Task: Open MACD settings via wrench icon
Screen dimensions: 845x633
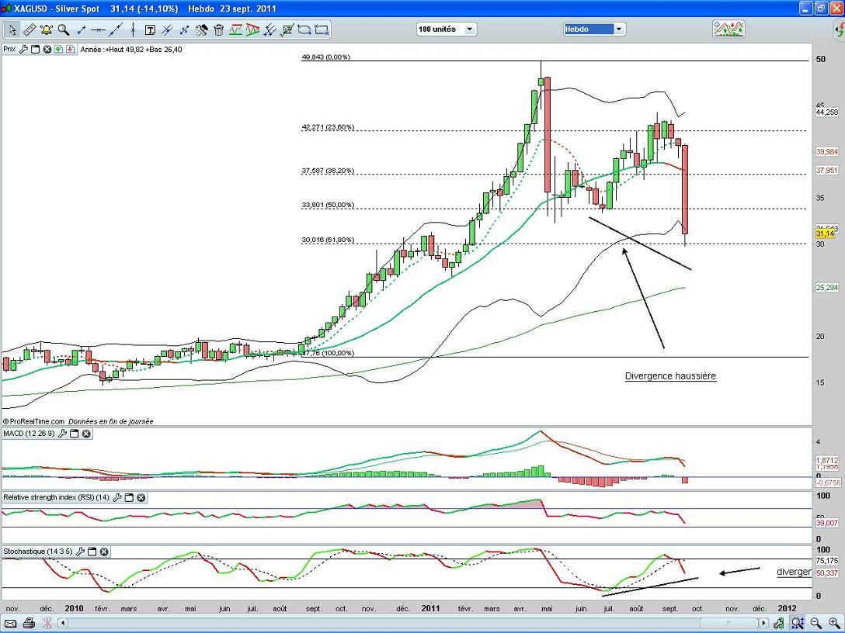Action: point(62,434)
